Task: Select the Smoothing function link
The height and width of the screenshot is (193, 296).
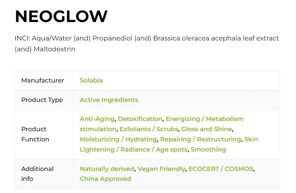Action: point(208,150)
